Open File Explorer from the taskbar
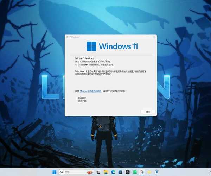Screen dimensions: 211x176 pos(106,172)
